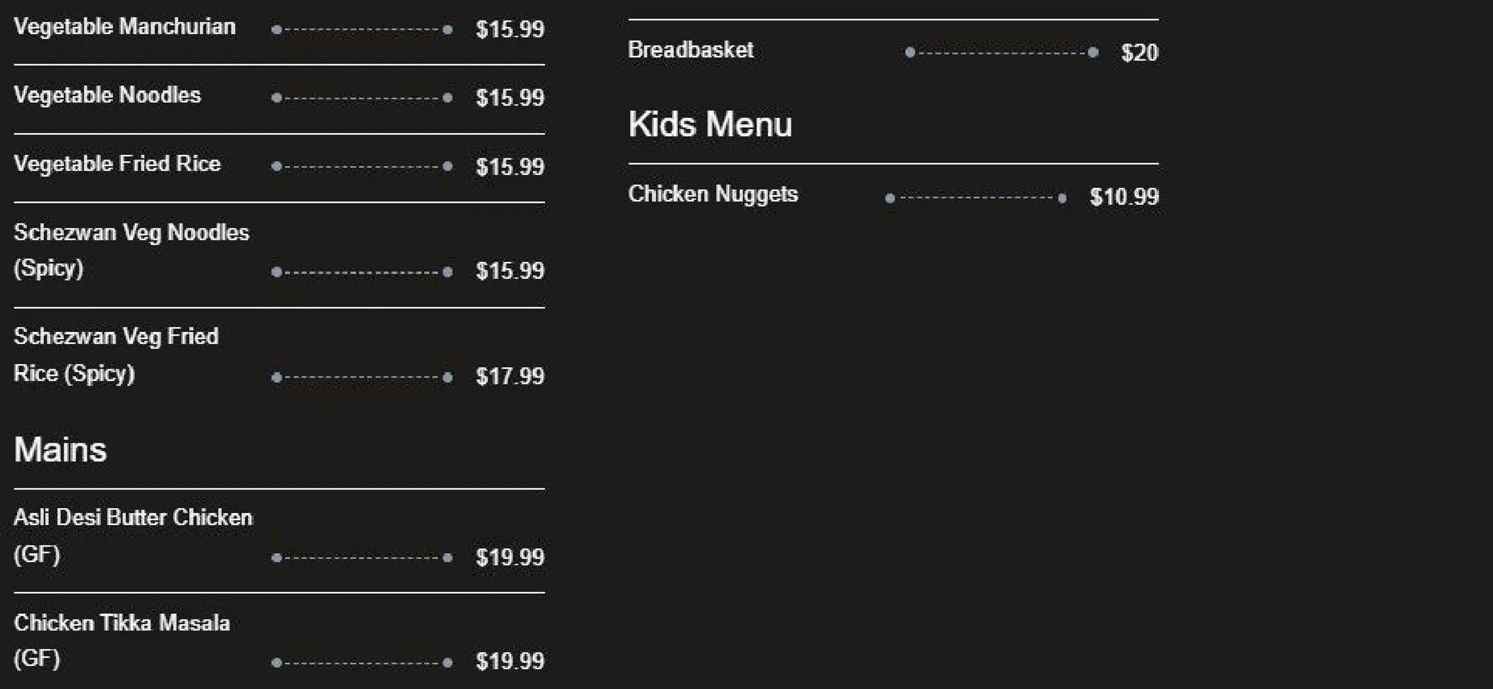Image resolution: width=1493 pixels, height=689 pixels.
Task: Open the Vegetable Fried Rice entry
Action: (x=117, y=164)
